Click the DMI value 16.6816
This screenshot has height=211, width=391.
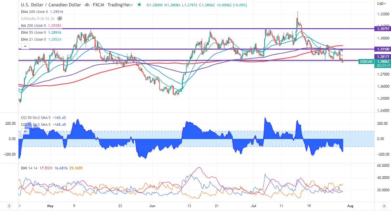tap(61, 168)
